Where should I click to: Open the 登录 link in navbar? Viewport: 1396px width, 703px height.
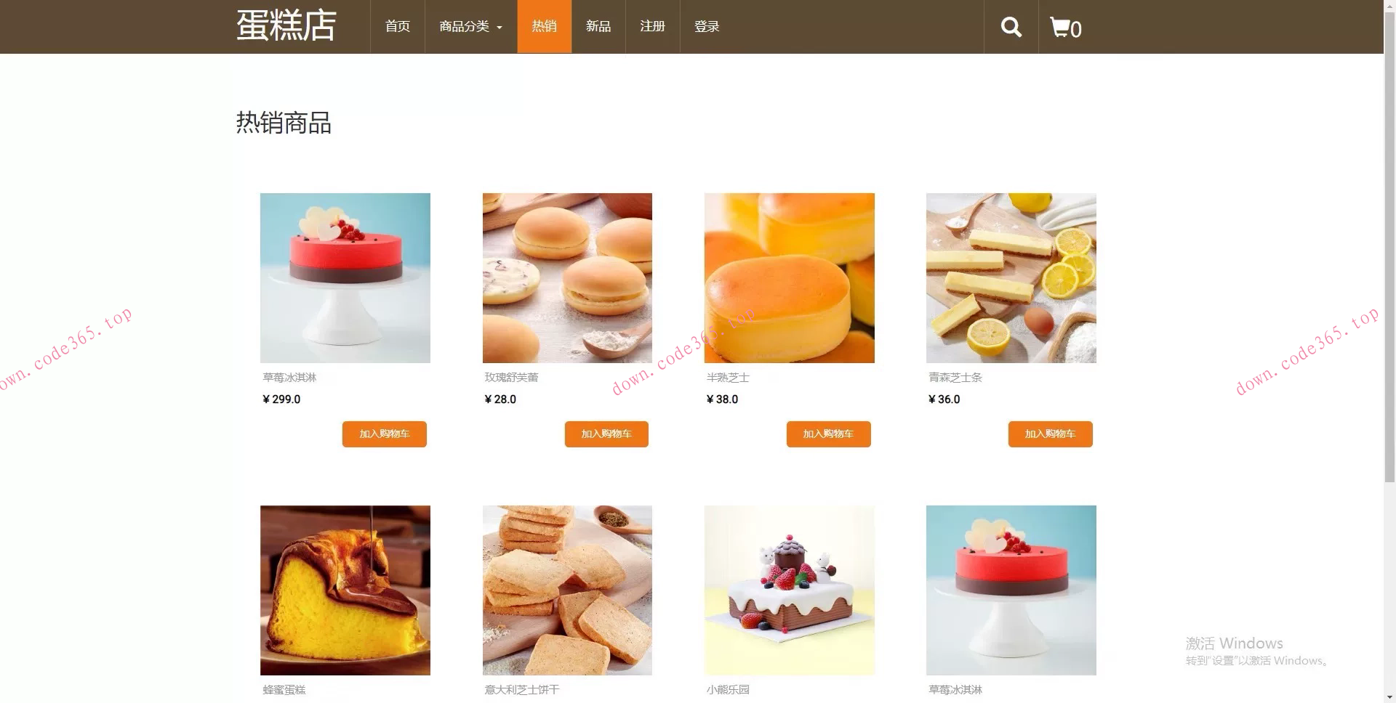tap(707, 27)
